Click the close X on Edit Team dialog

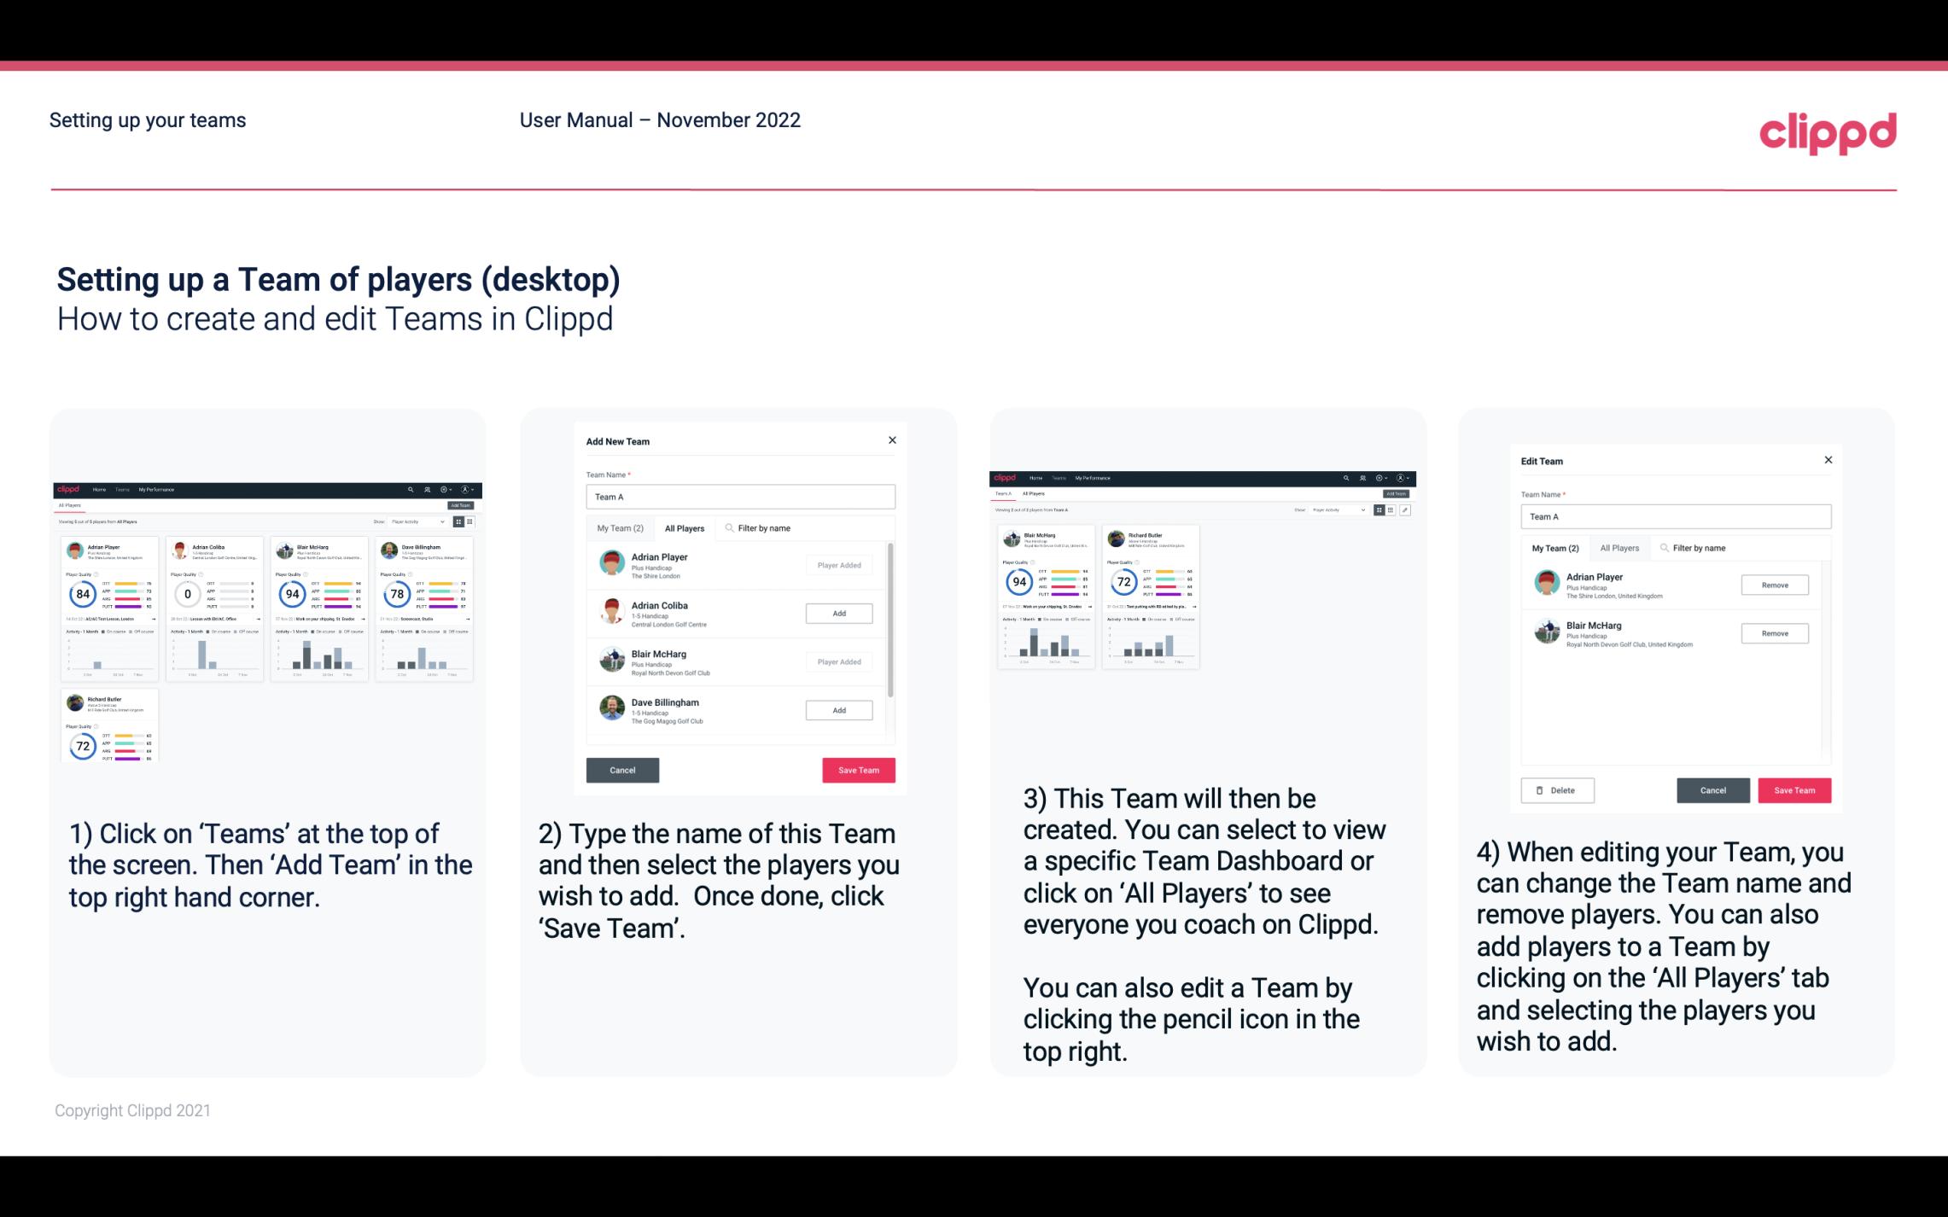[1828, 461]
